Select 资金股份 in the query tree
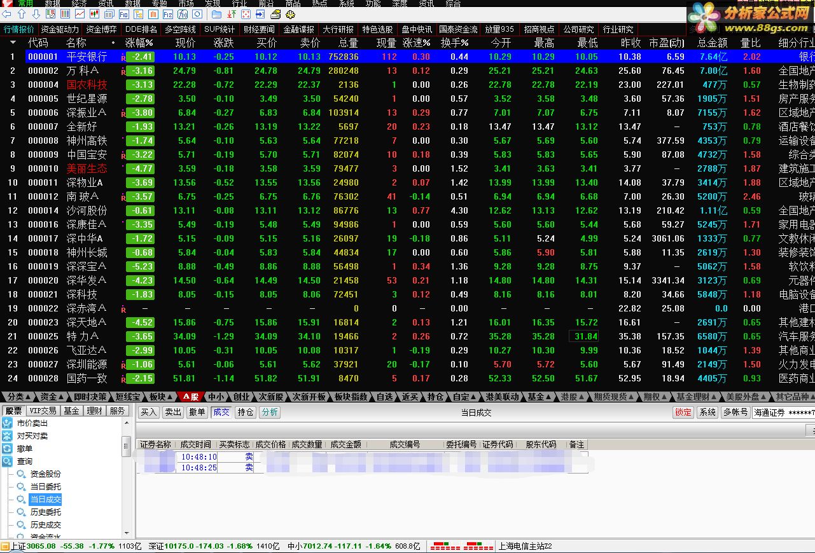The width and height of the screenshot is (815, 553). click(x=46, y=474)
